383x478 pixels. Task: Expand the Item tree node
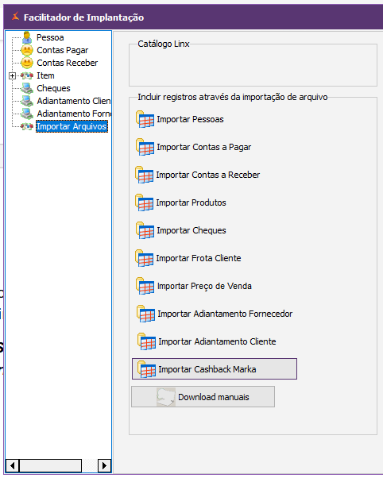pos(12,75)
